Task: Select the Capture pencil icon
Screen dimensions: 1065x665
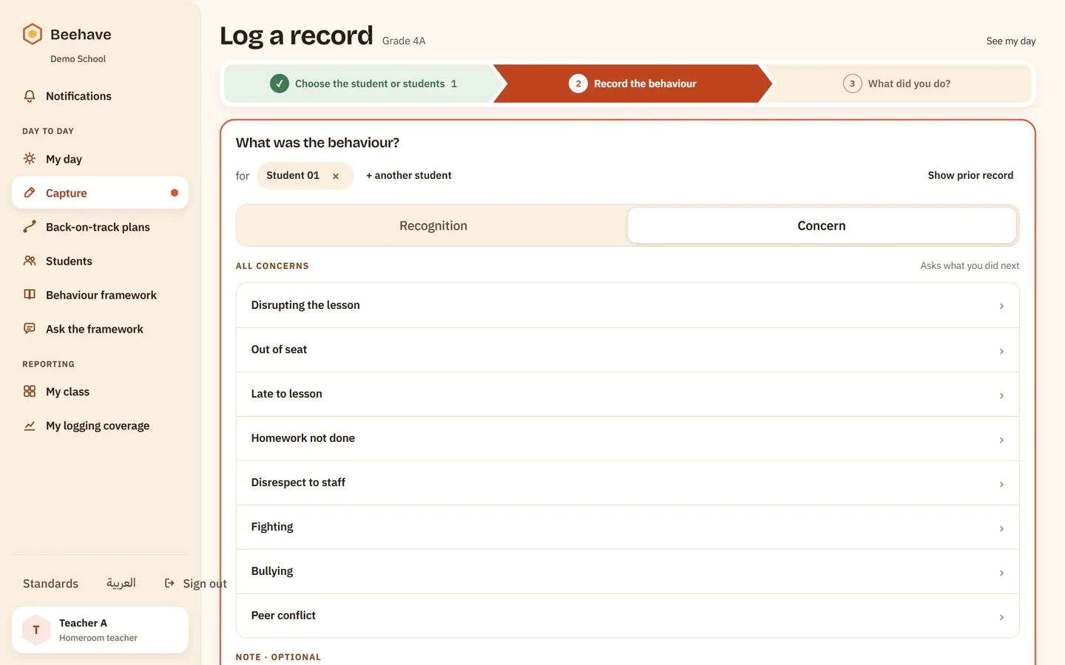Action: click(30, 193)
